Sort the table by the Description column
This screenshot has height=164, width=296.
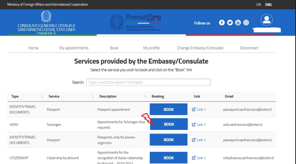coord(145,96)
